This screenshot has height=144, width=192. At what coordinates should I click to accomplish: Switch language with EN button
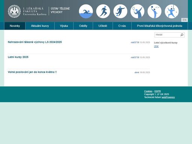point(184,20)
